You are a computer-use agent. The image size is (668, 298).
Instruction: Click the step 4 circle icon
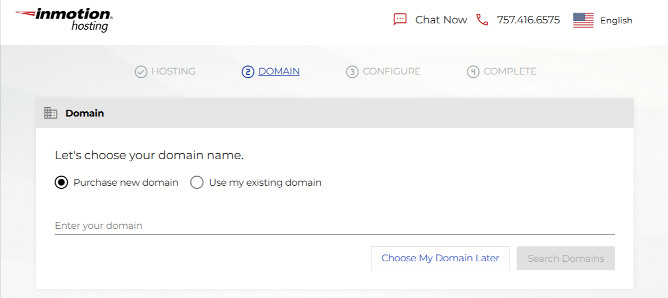pos(473,71)
